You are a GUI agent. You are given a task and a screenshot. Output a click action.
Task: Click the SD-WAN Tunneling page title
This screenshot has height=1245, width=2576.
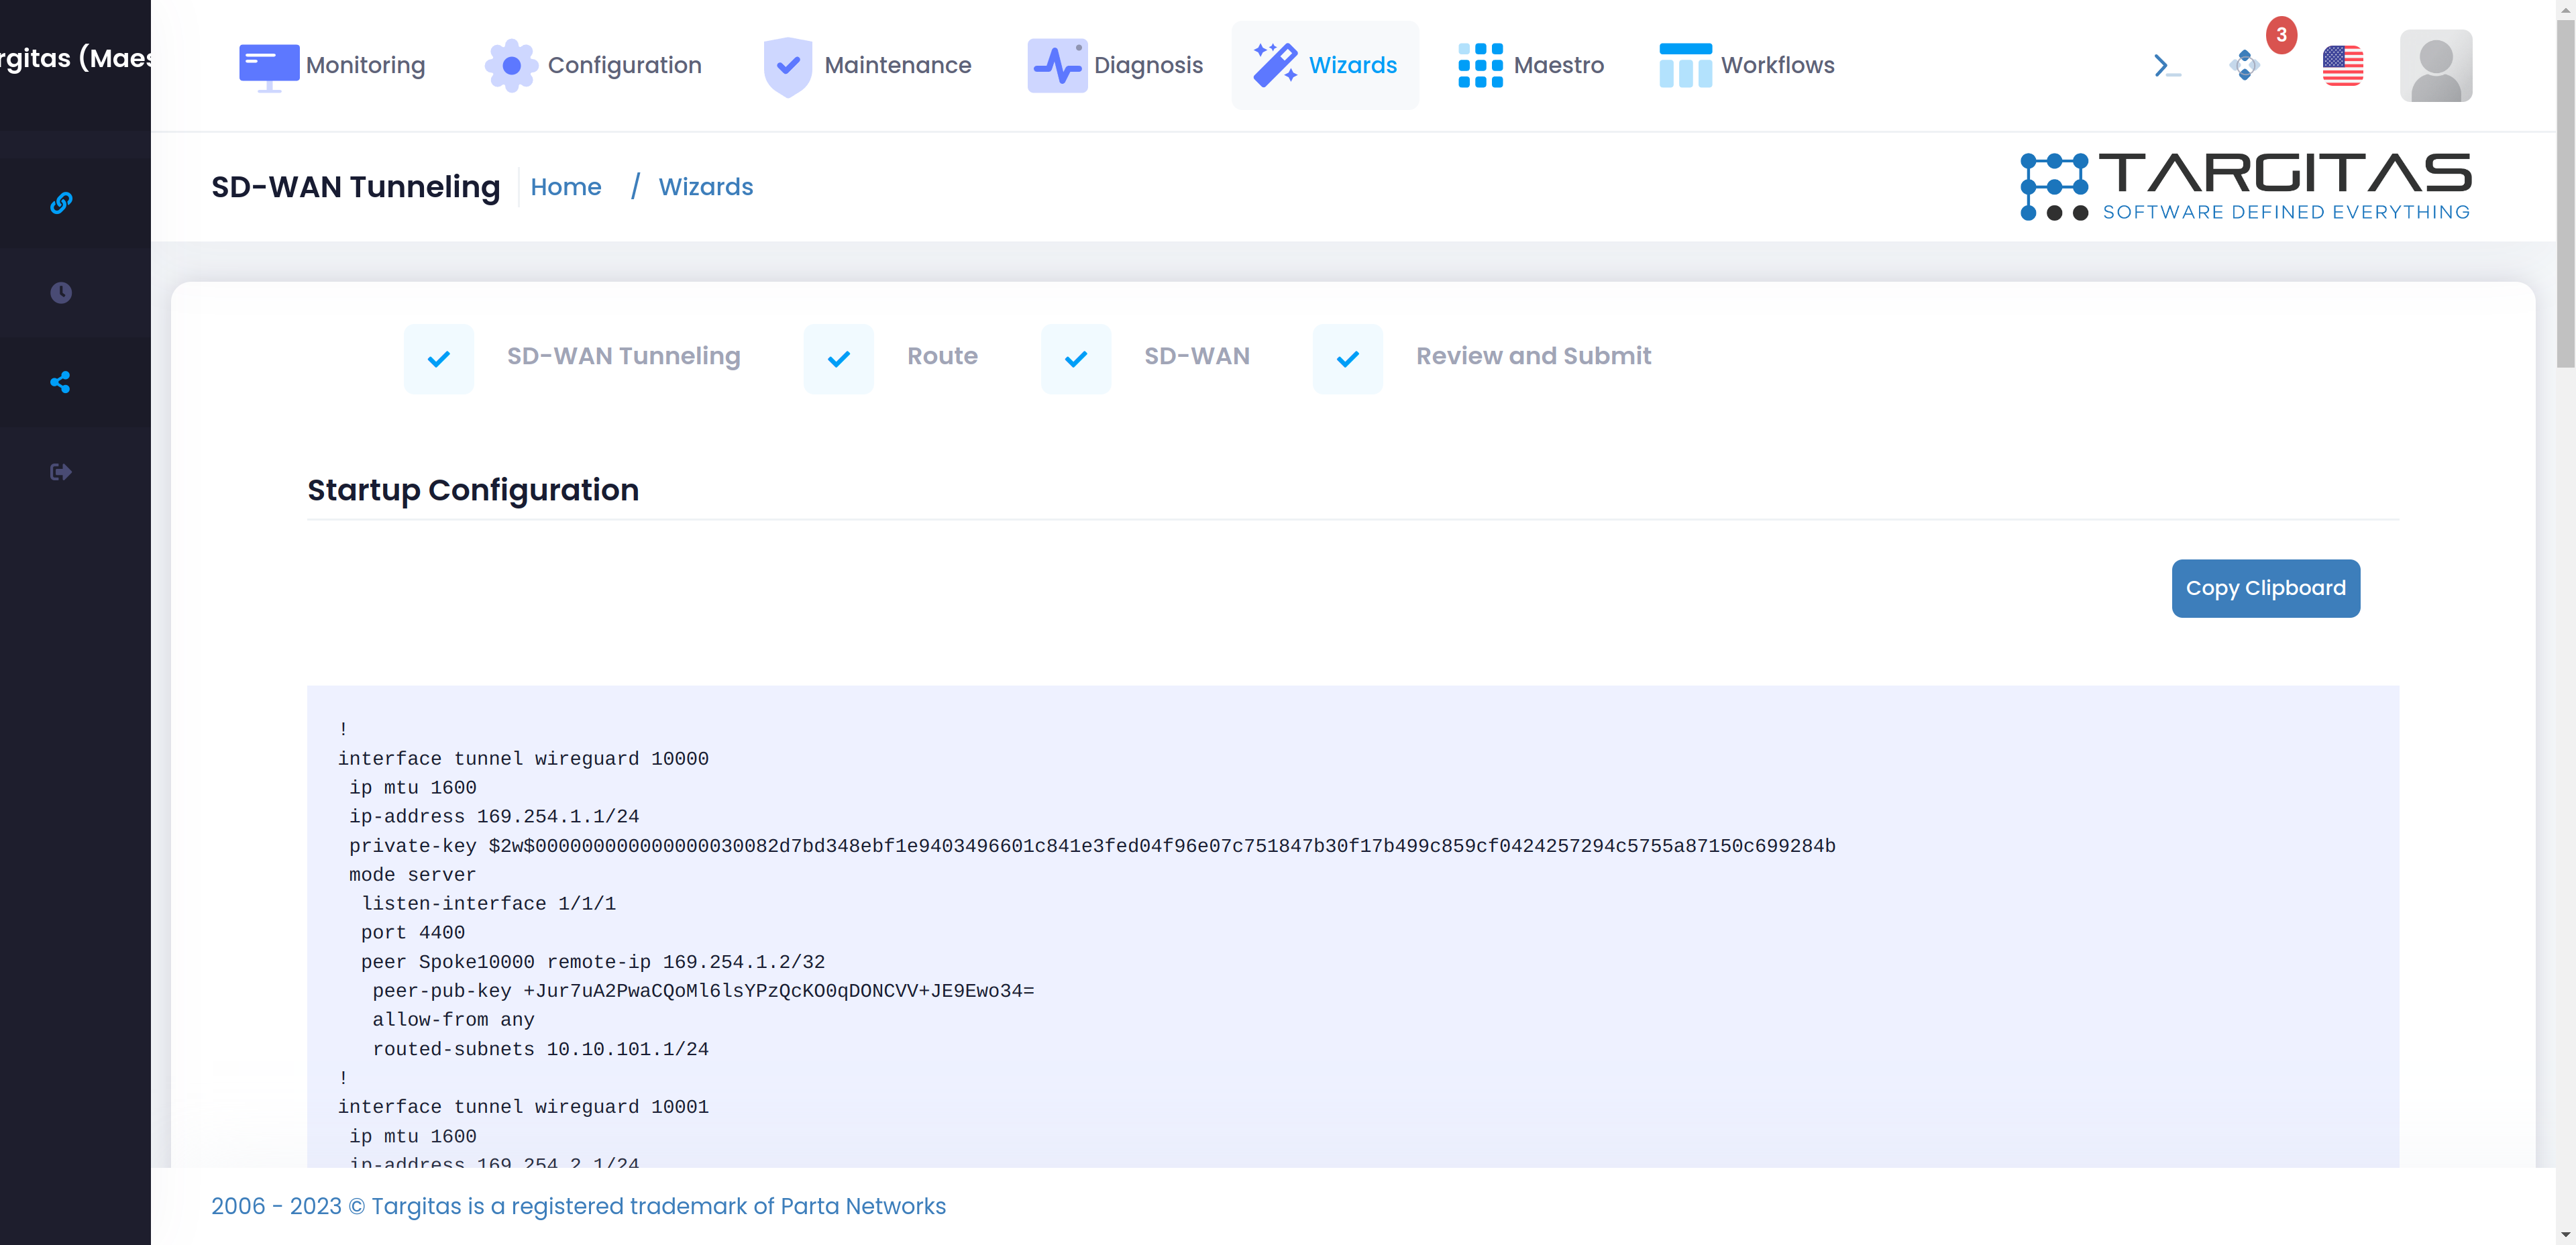coord(355,187)
